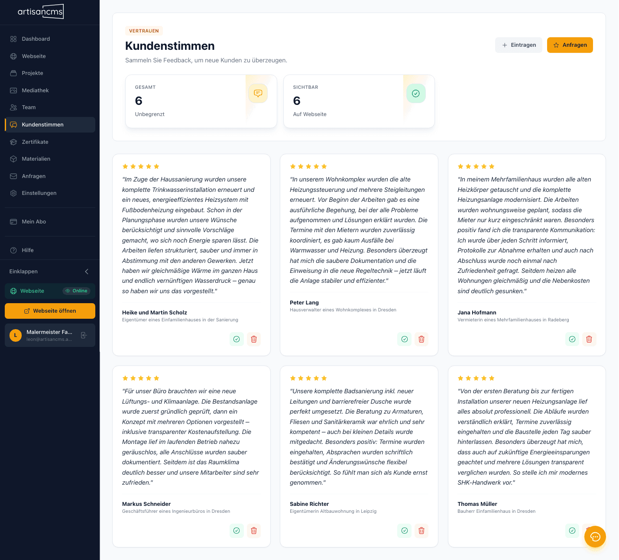The width and height of the screenshot is (619, 560).
Task: Delete Peter Lang's testimonial via trash icon
Action: [x=421, y=339]
